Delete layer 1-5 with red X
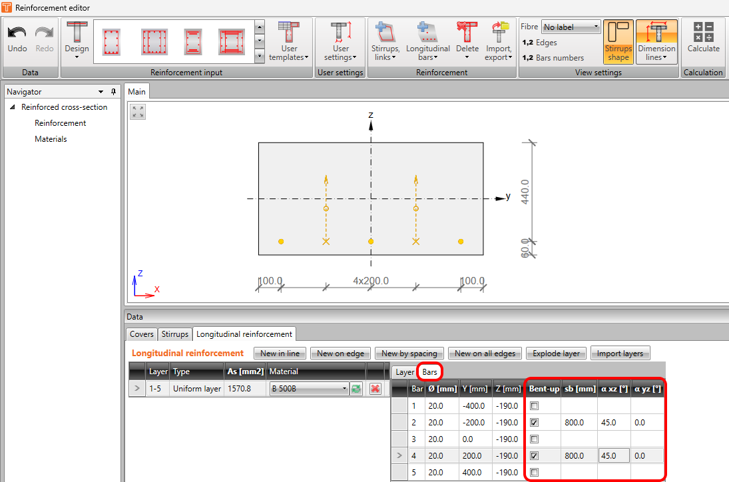 pos(375,389)
